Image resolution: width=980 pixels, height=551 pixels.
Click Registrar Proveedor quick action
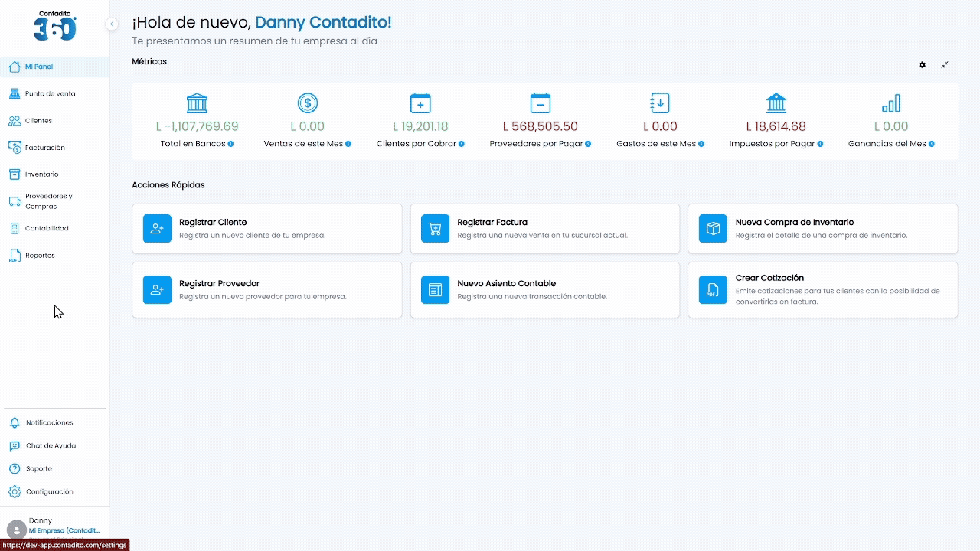[267, 289]
